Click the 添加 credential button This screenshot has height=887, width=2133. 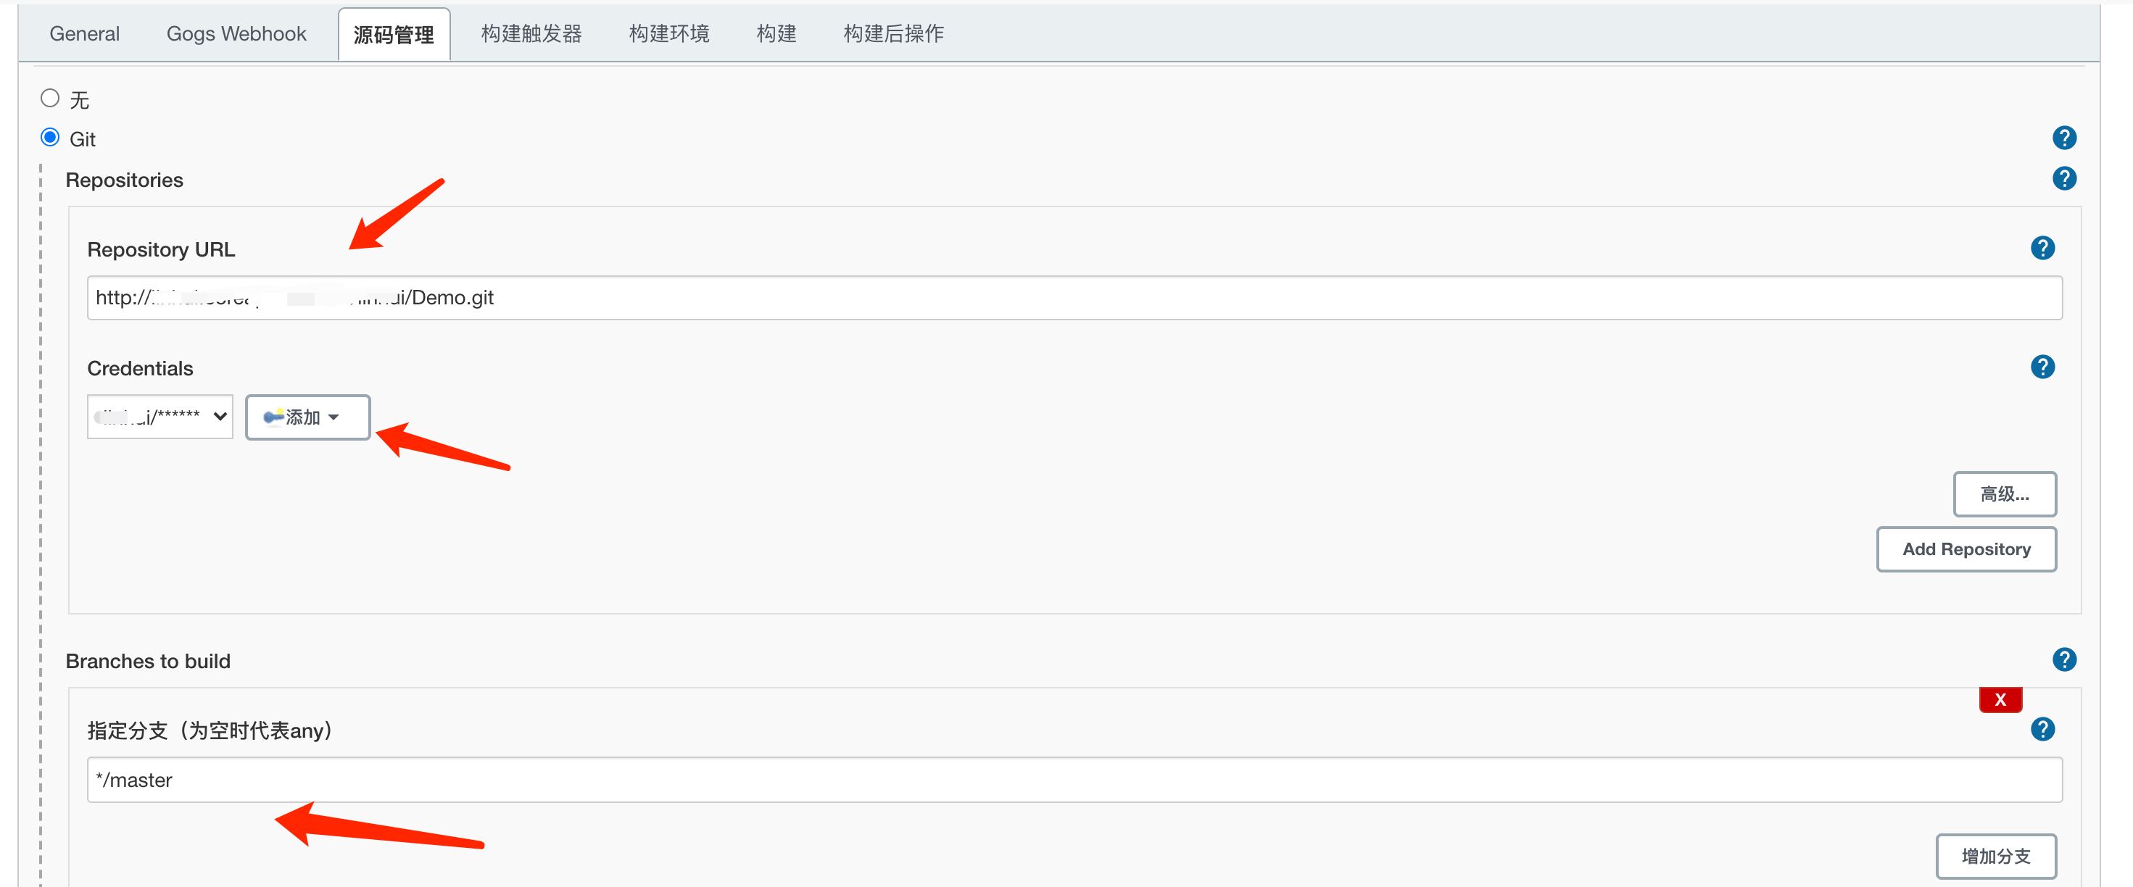click(306, 416)
